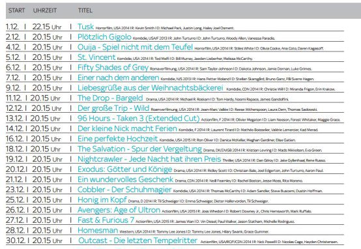The height and width of the screenshot is (249, 361).
Task: Select Outcast - Die letzten Tempelritter
Action: (137, 241)
